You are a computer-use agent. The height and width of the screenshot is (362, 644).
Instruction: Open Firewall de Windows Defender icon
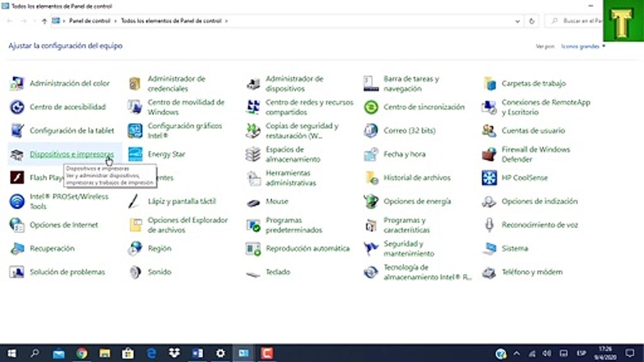pos(489,154)
